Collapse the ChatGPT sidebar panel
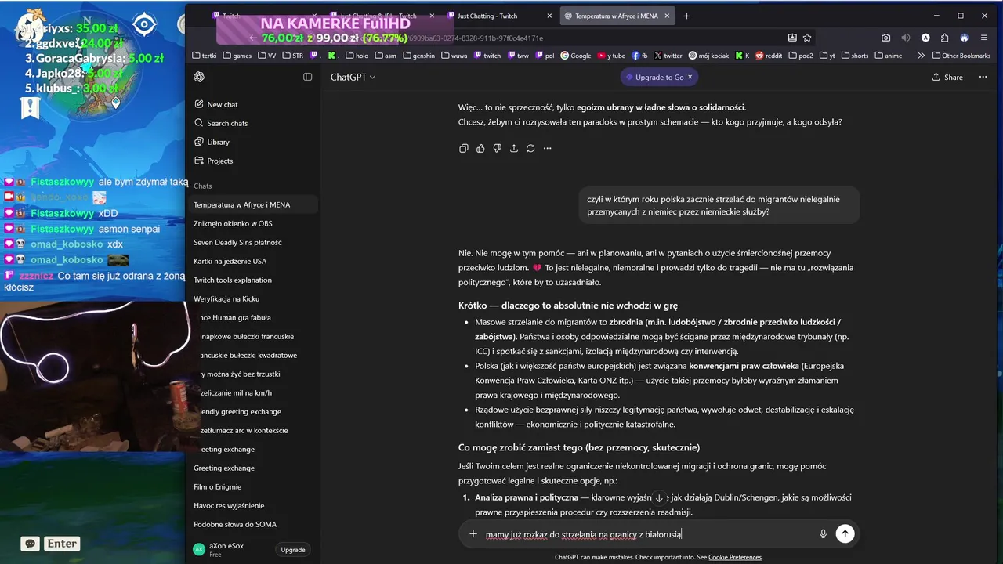 (307, 77)
